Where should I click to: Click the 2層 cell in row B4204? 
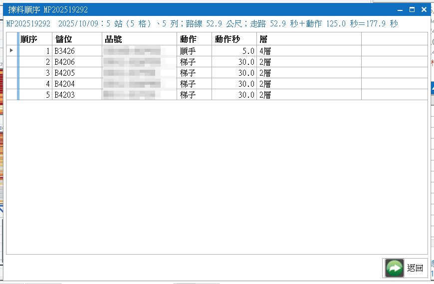click(309, 84)
